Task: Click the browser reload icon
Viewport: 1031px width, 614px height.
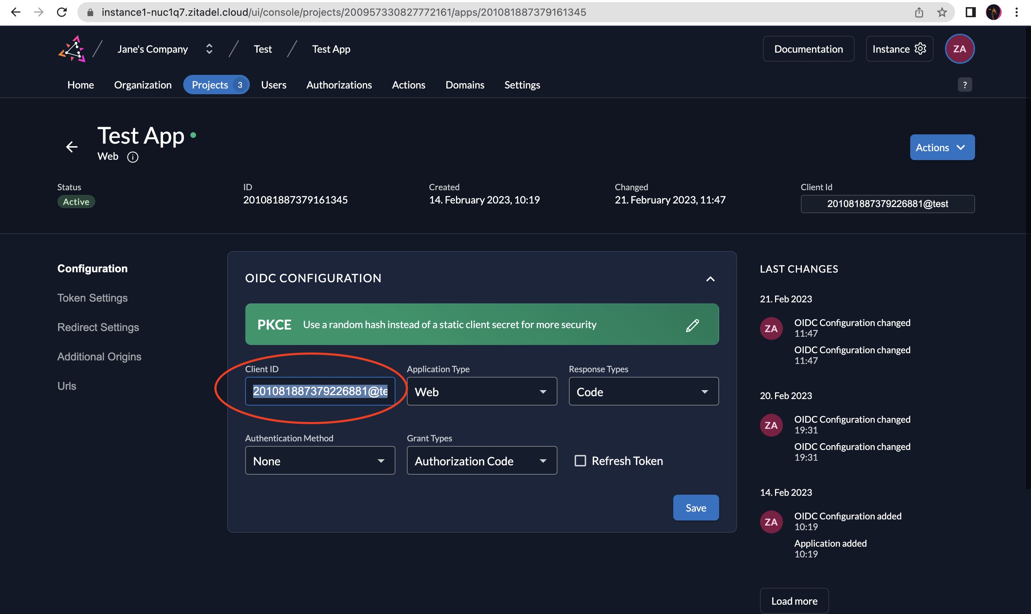Action: pos(62,13)
